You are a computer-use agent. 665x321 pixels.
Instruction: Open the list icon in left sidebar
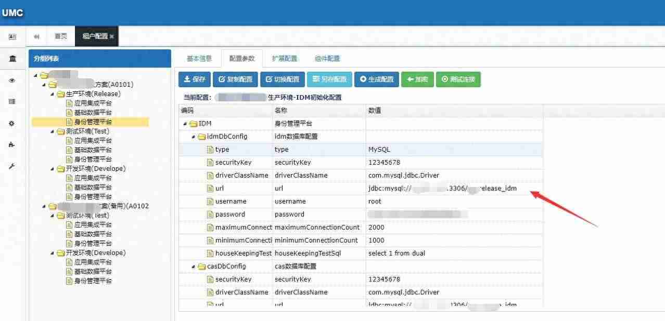tap(12, 102)
